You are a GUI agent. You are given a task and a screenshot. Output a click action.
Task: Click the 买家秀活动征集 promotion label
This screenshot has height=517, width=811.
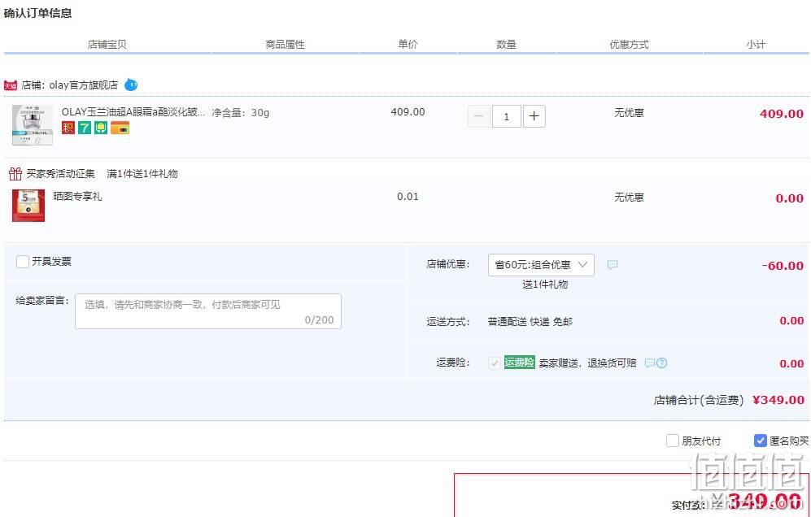coord(60,174)
